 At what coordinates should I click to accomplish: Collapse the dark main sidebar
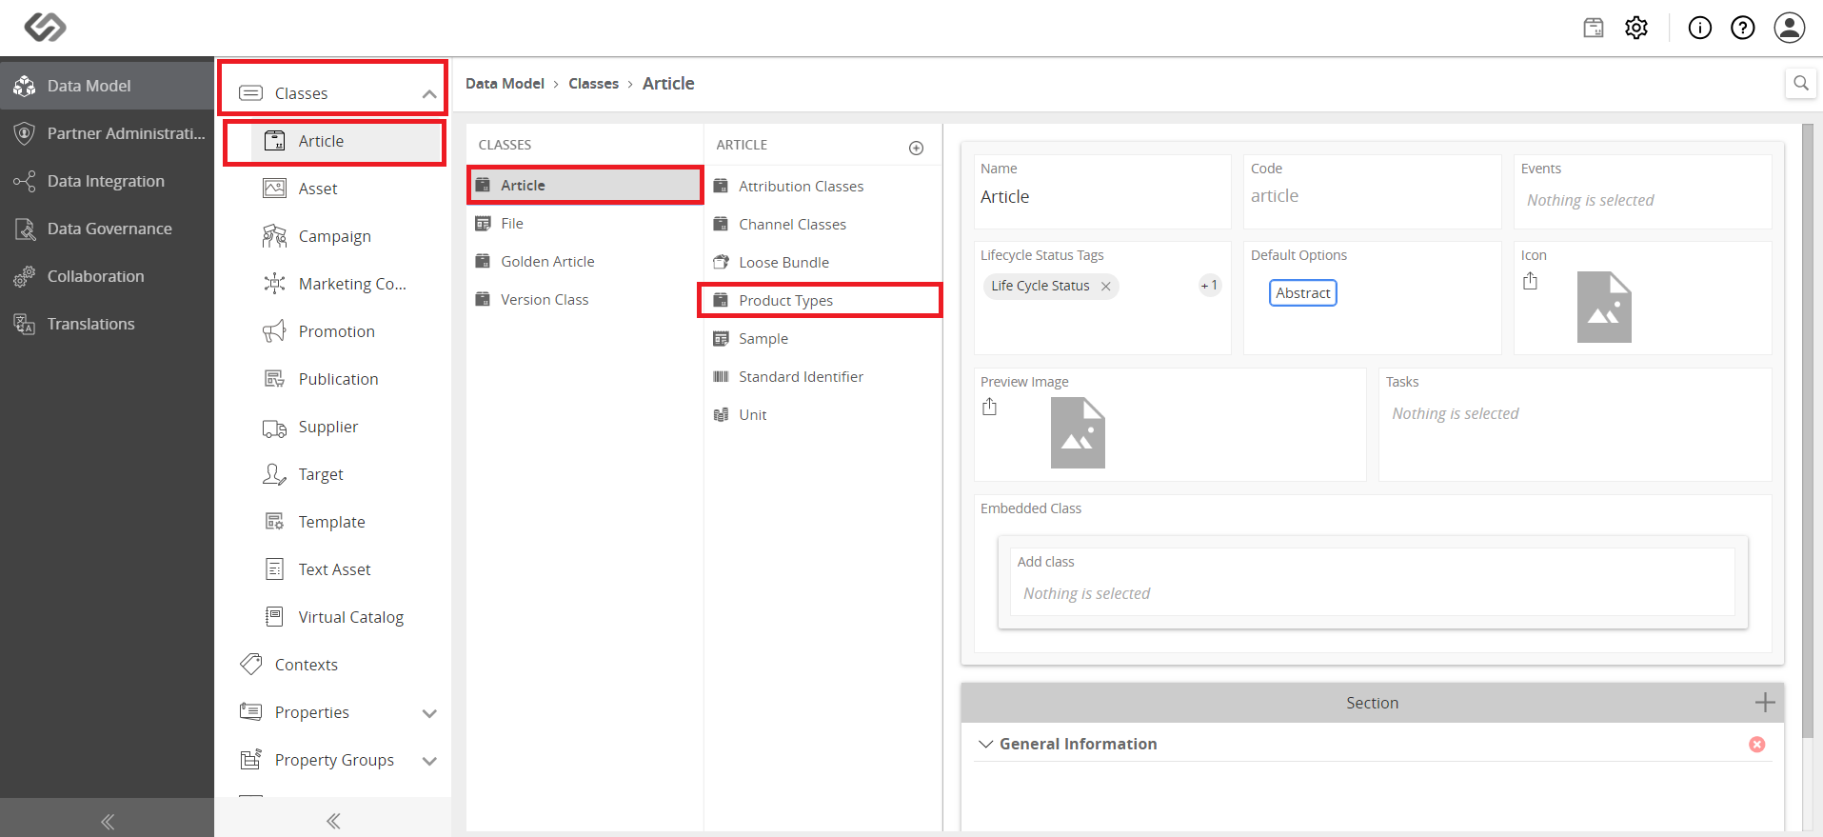point(107,821)
